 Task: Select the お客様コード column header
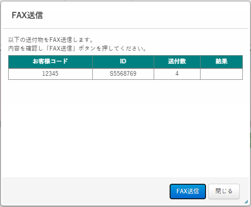pyautogui.click(x=50, y=62)
